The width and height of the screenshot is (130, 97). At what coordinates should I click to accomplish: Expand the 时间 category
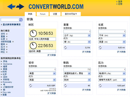coord(4,72)
